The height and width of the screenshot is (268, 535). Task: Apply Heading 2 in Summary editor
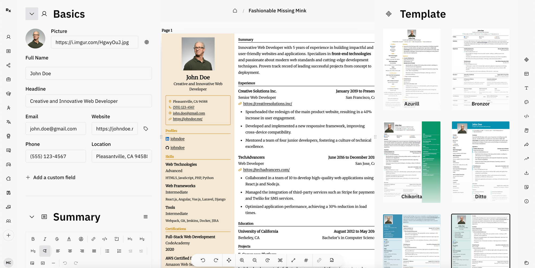(x=142, y=239)
